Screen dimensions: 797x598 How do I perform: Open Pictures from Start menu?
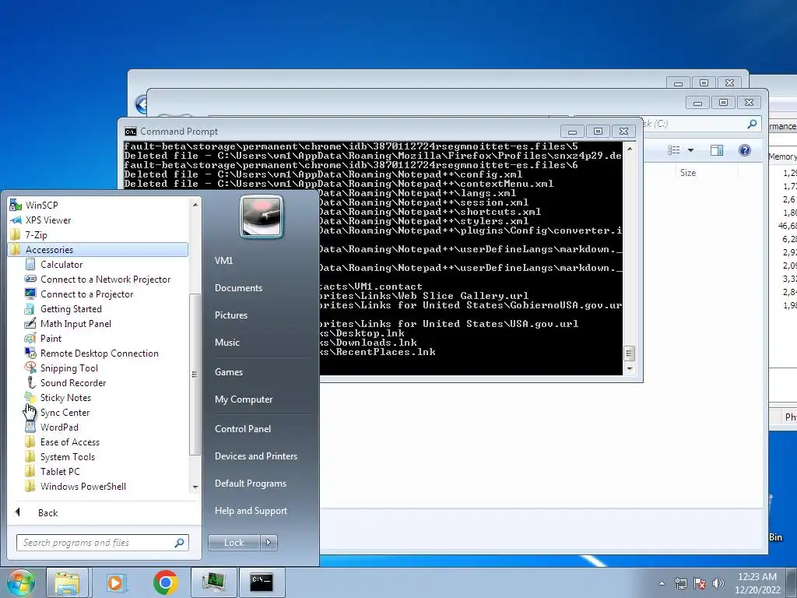tap(230, 315)
